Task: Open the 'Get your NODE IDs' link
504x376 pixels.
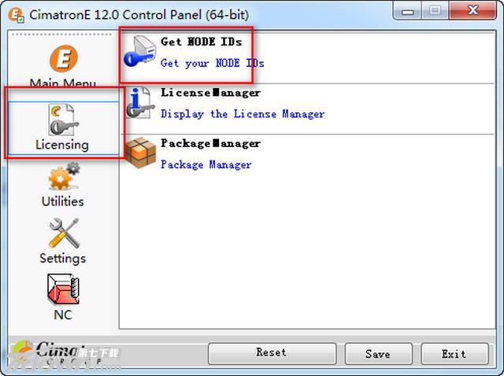Action: pos(213,63)
